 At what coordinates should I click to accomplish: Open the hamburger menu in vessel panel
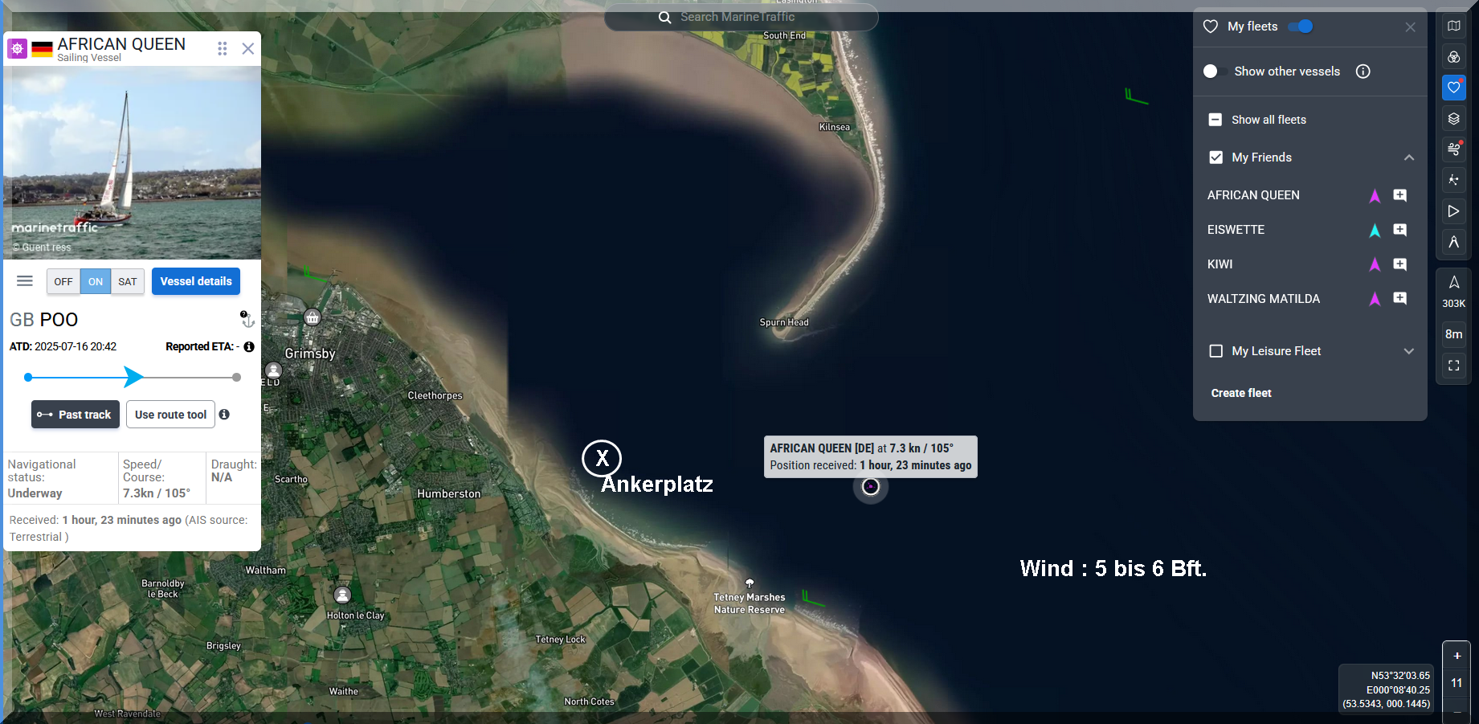[25, 281]
